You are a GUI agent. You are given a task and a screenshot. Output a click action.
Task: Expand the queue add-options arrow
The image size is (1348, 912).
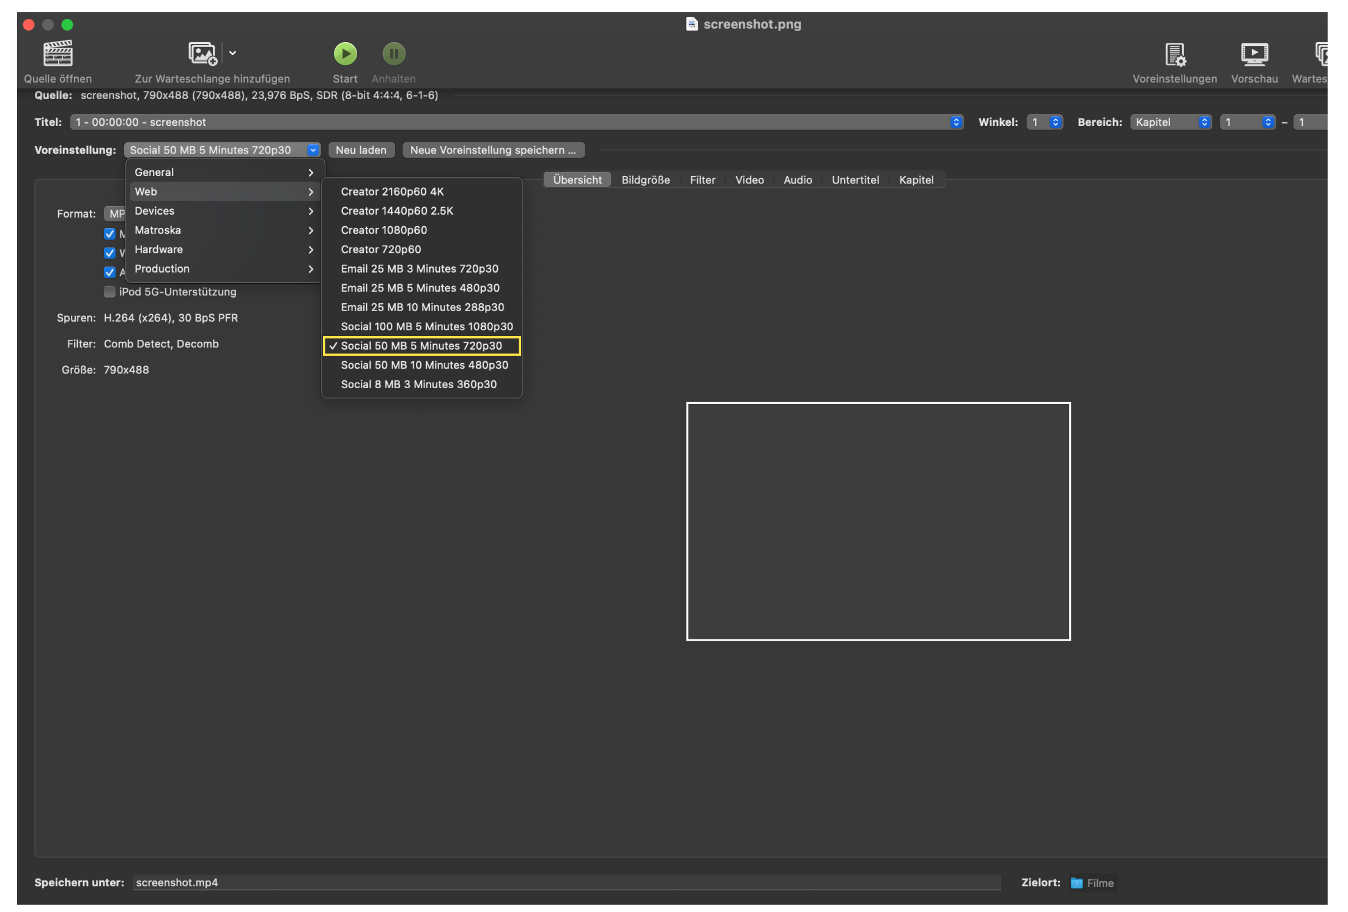(x=232, y=53)
